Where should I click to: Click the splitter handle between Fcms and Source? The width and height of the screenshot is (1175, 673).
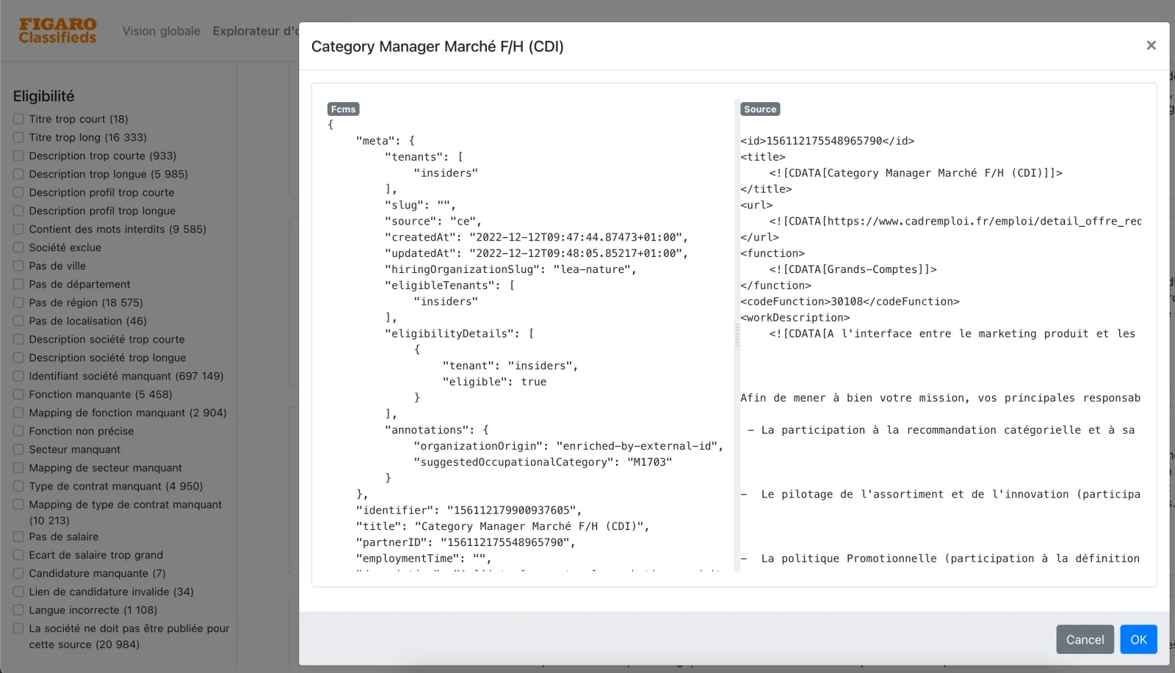tap(737, 335)
